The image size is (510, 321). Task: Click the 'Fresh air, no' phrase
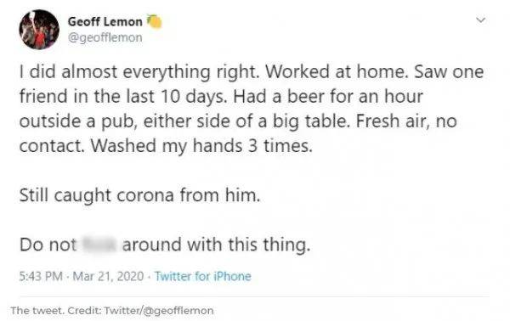[x=406, y=121]
